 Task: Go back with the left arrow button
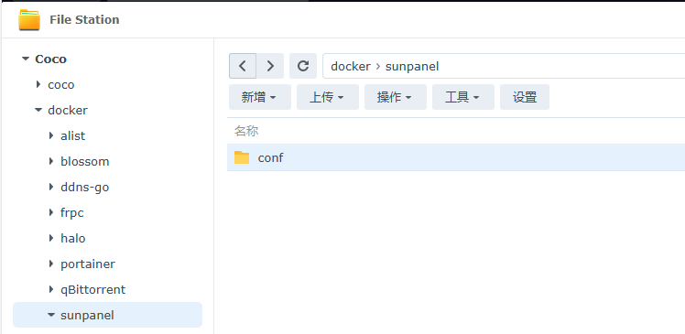243,66
